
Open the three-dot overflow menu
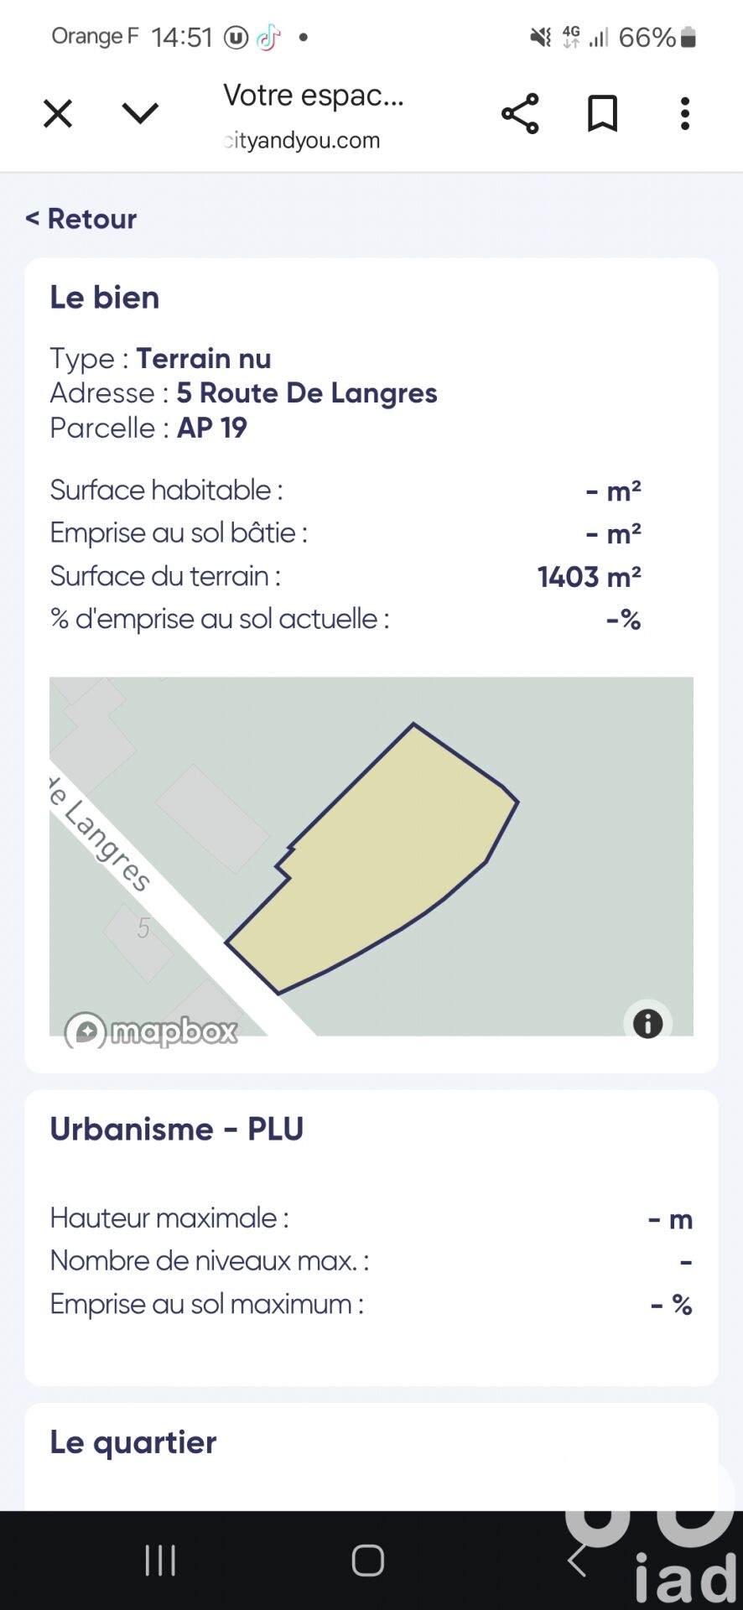point(685,113)
